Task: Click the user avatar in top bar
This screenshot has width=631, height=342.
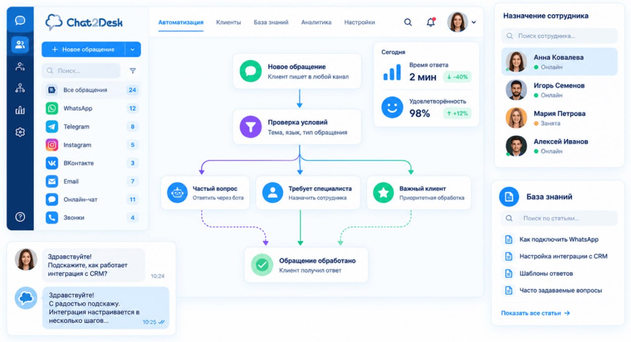Action: [x=457, y=22]
